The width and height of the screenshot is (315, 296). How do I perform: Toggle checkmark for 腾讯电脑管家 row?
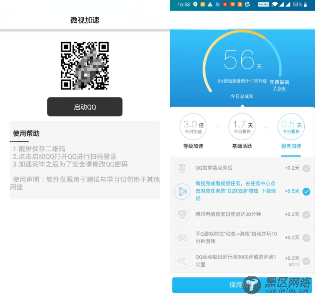[x=306, y=215]
